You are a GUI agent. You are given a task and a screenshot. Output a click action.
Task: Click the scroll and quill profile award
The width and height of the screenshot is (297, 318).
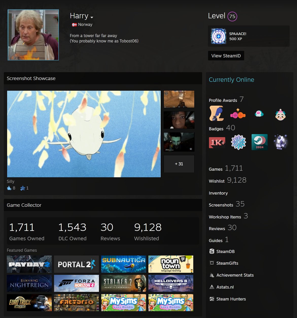click(216, 113)
